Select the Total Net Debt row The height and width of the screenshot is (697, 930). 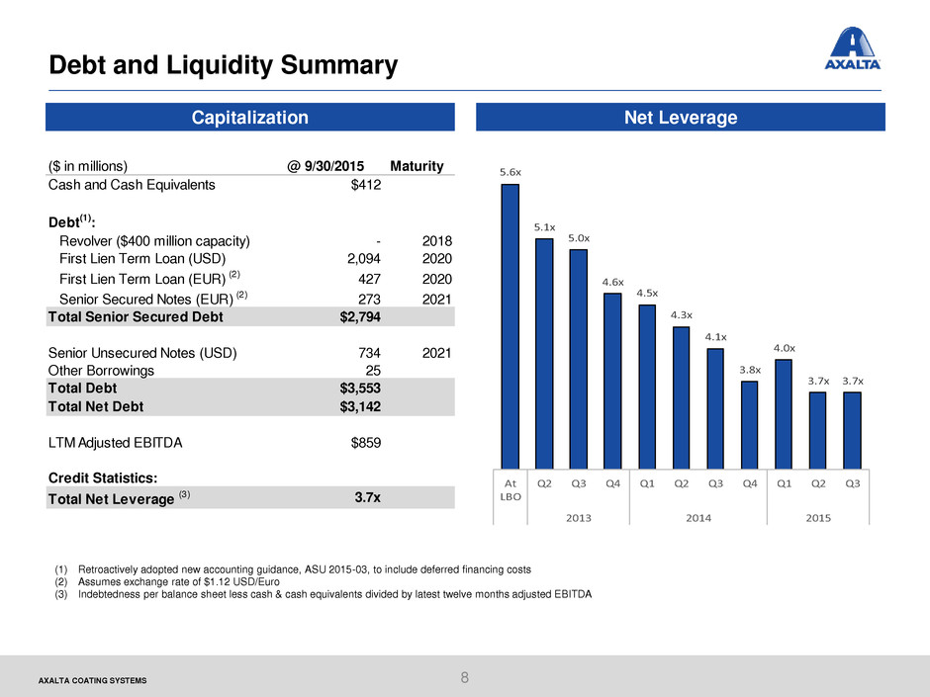249,406
